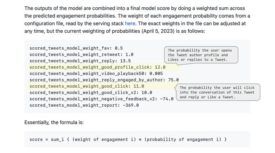The height and width of the screenshot is (153, 275).
Task: Click the profile click probability callout bubble
Action: pos(201,55)
